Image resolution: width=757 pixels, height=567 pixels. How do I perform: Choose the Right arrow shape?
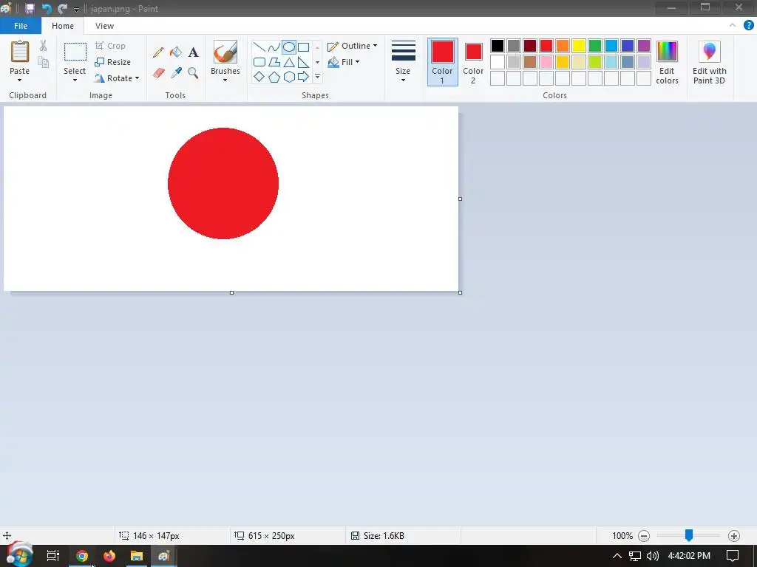pyautogui.click(x=303, y=77)
